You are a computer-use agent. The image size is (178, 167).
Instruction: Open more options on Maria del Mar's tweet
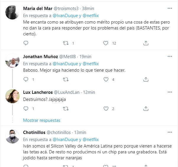click(170, 8)
